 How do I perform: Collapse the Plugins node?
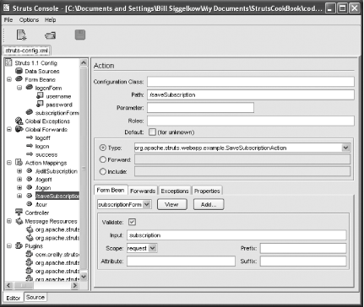coord(9,246)
